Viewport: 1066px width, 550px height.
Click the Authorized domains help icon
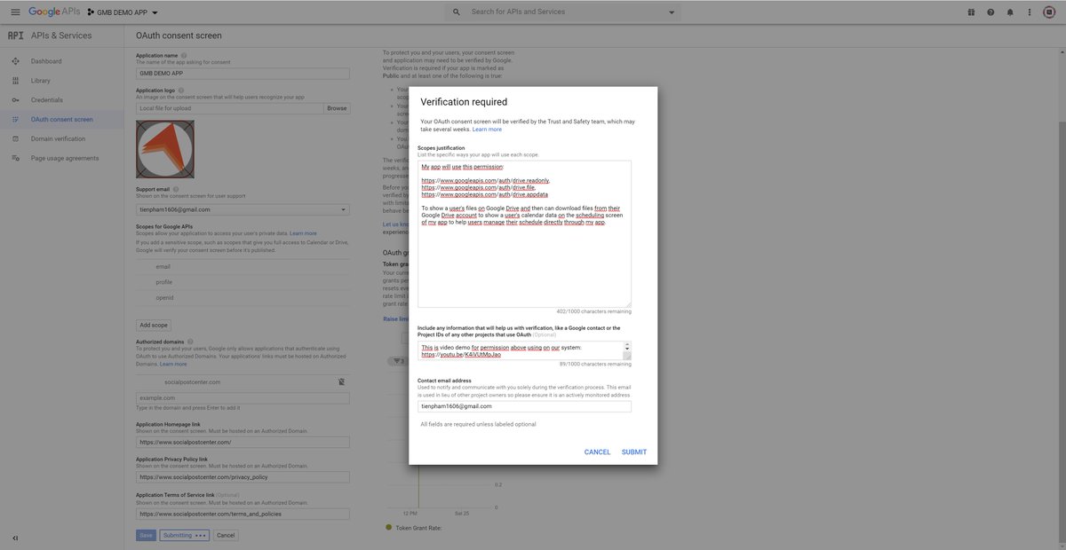click(x=189, y=342)
